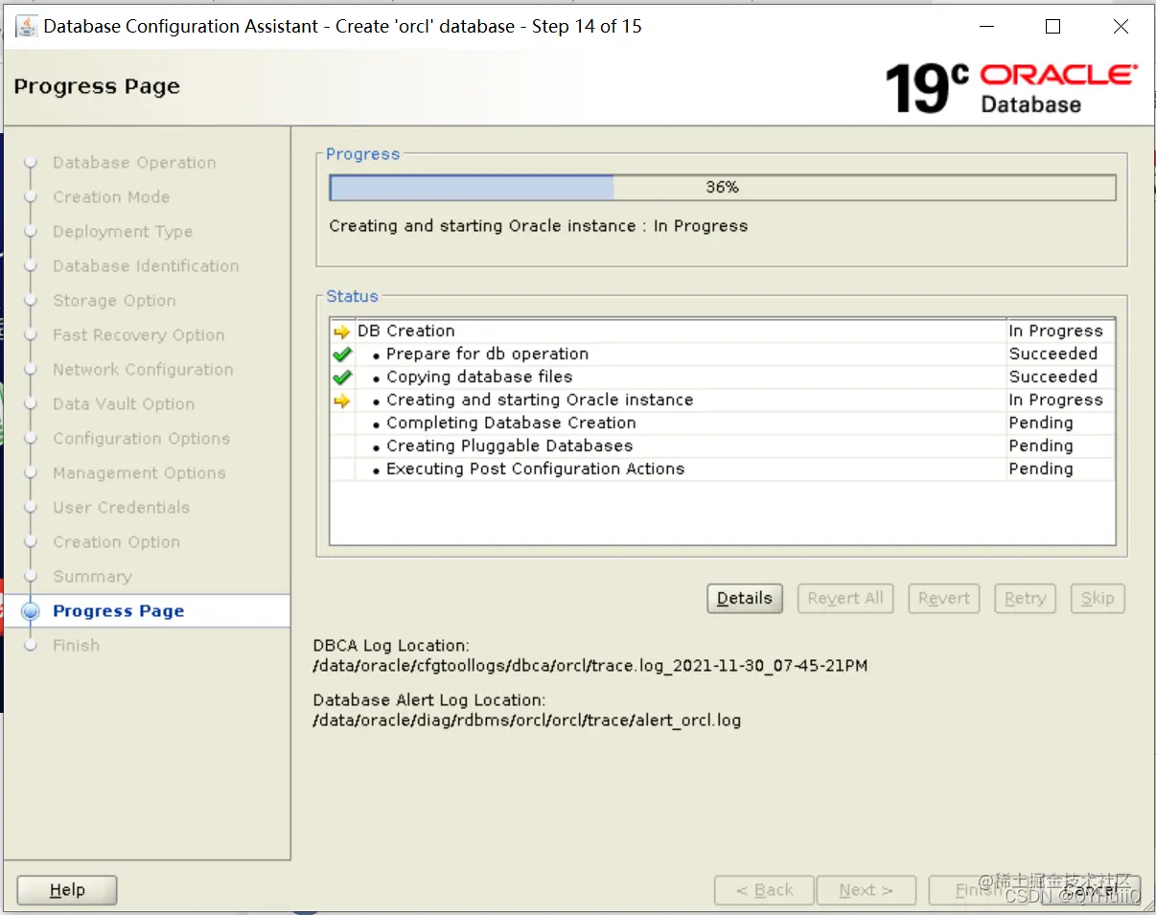This screenshot has height=915, width=1156.
Task: Click the Skip button
Action: [x=1098, y=599]
